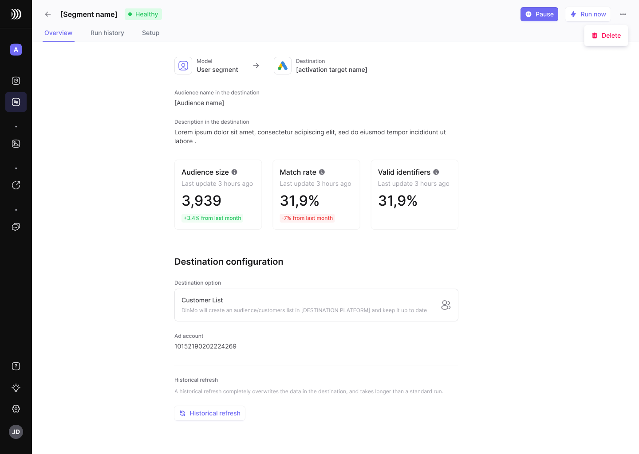Show info tooltip for Audience size
639x454 pixels.
pyautogui.click(x=234, y=172)
